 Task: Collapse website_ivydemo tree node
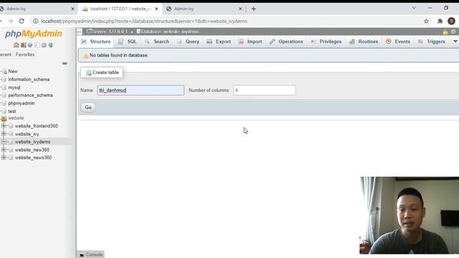click(x=4, y=142)
